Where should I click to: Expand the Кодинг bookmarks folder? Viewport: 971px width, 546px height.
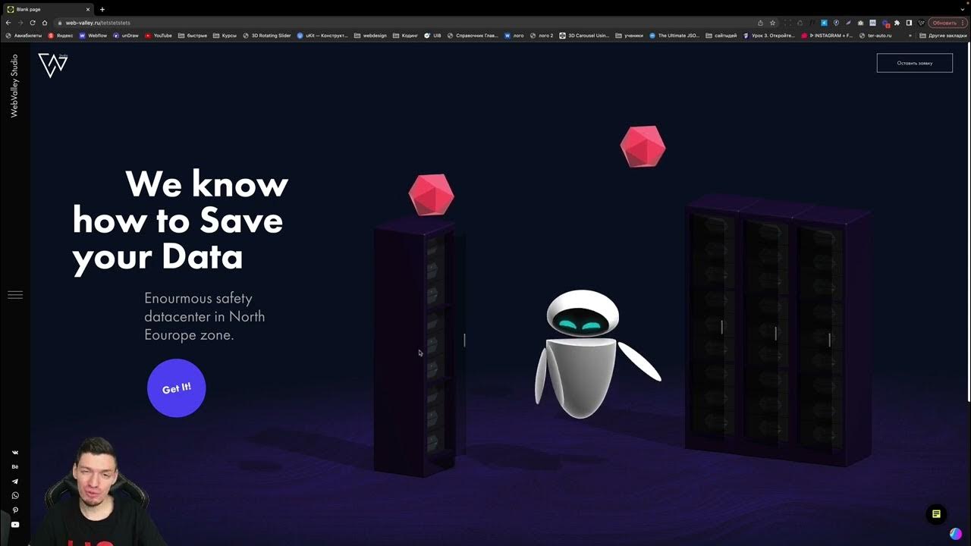coord(406,36)
